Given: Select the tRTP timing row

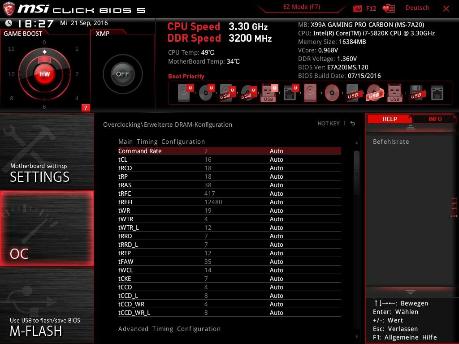Looking at the screenshot, I should click(x=229, y=253).
